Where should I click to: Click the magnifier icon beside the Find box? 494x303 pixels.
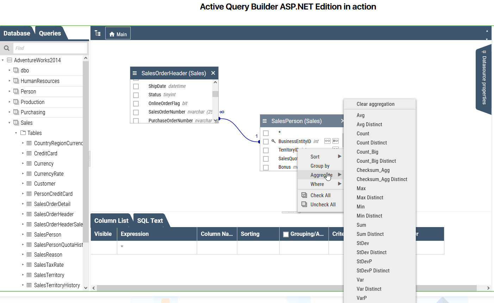tap(6, 48)
